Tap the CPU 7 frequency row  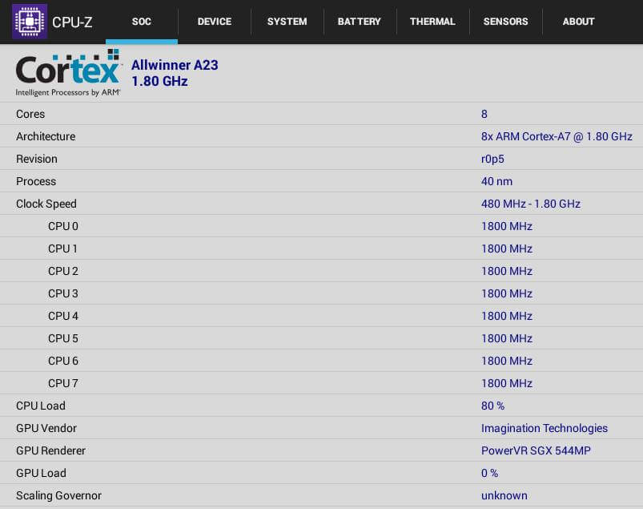click(x=321, y=383)
